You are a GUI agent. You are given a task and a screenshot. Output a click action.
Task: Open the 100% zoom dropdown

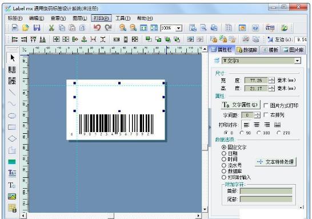click(179, 28)
